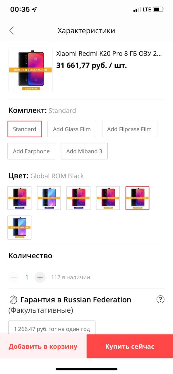Choose the blue Global ROM swatch in second row
The image size is (173, 374).
tap(19, 228)
